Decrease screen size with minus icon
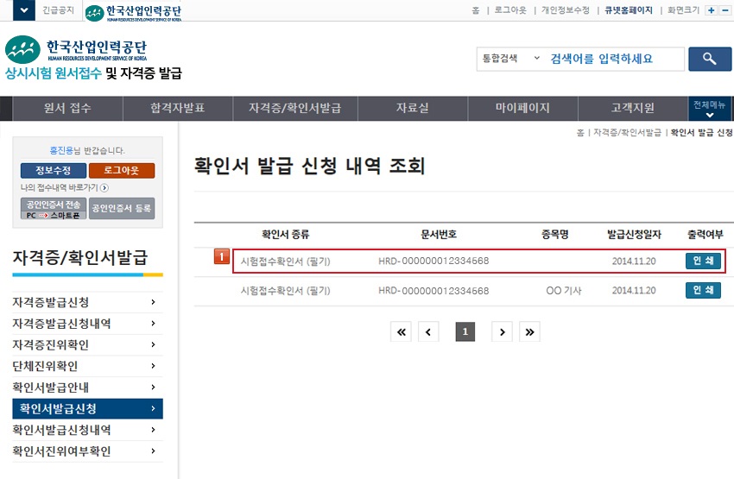This screenshot has width=734, height=479. 725,10
